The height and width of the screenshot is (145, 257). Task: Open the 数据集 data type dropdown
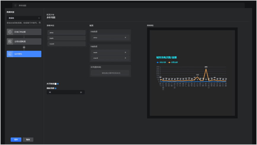pos(24,18)
